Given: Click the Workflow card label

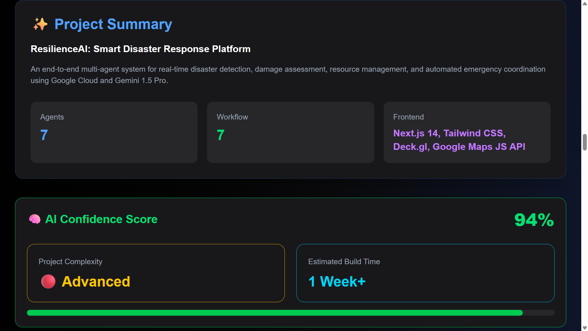Looking at the screenshot, I should (232, 117).
